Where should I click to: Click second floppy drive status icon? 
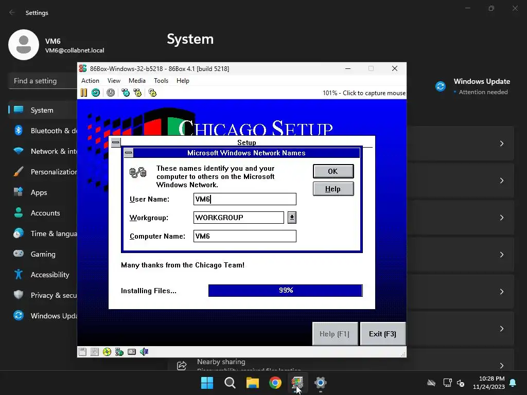point(95,352)
